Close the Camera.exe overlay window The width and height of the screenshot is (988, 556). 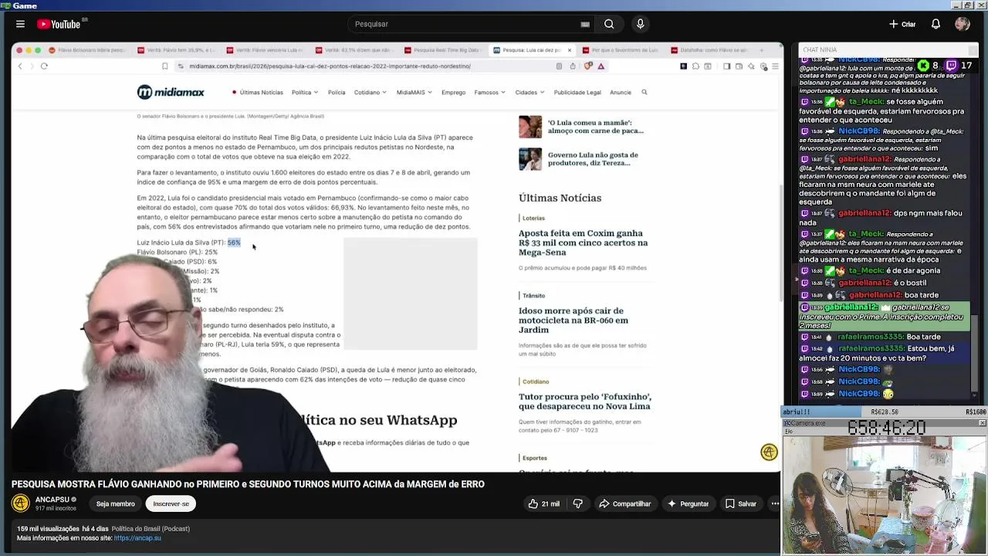[x=982, y=423]
